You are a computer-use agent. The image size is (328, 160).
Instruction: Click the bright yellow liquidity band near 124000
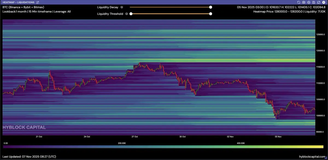pyautogui.click(x=159, y=37)
